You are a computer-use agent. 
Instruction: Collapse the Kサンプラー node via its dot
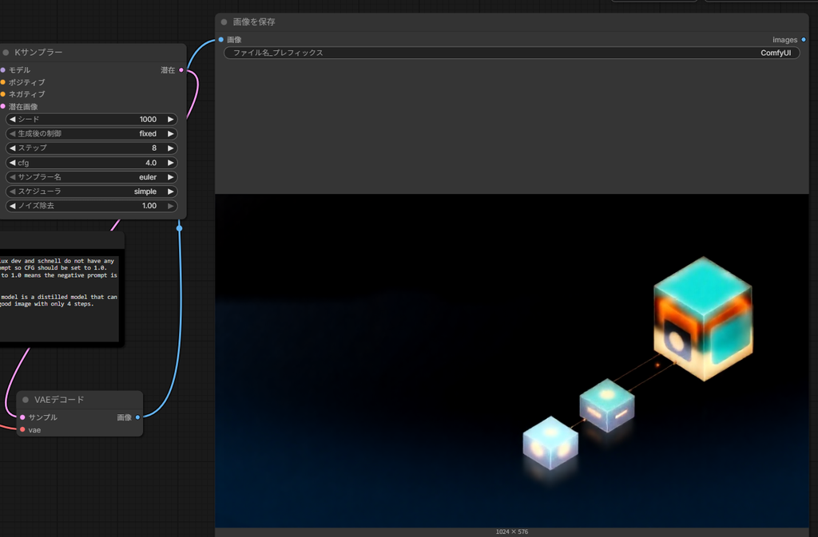(6, 52)
